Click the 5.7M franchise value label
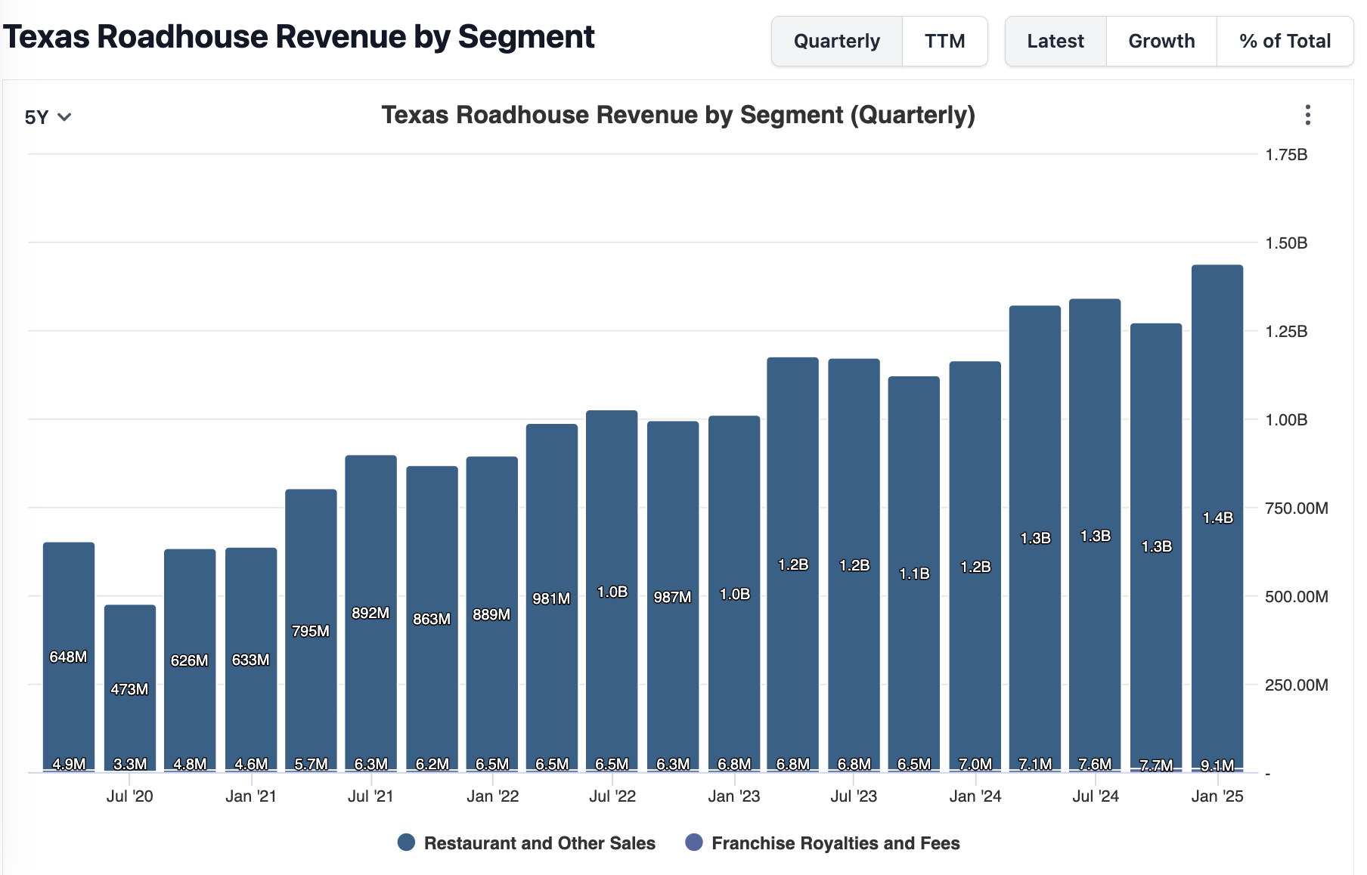The height and width of the screenshot is (875, 1367). 311,764
